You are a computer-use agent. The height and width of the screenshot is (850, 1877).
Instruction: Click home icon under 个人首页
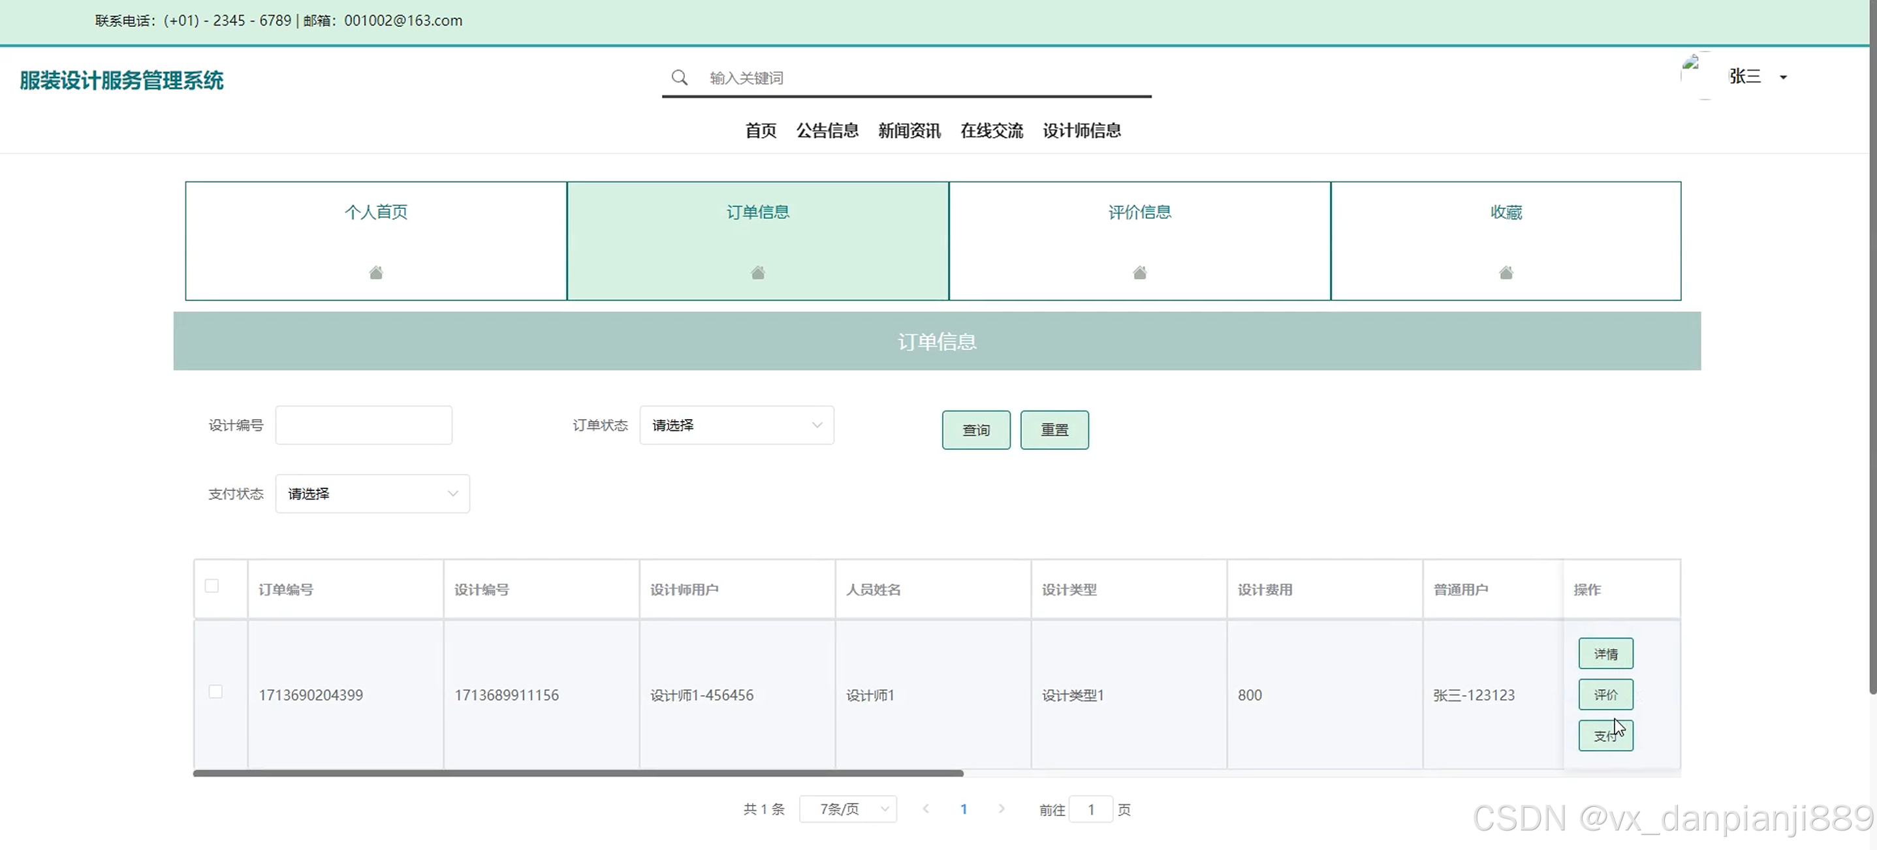(376, 272)
